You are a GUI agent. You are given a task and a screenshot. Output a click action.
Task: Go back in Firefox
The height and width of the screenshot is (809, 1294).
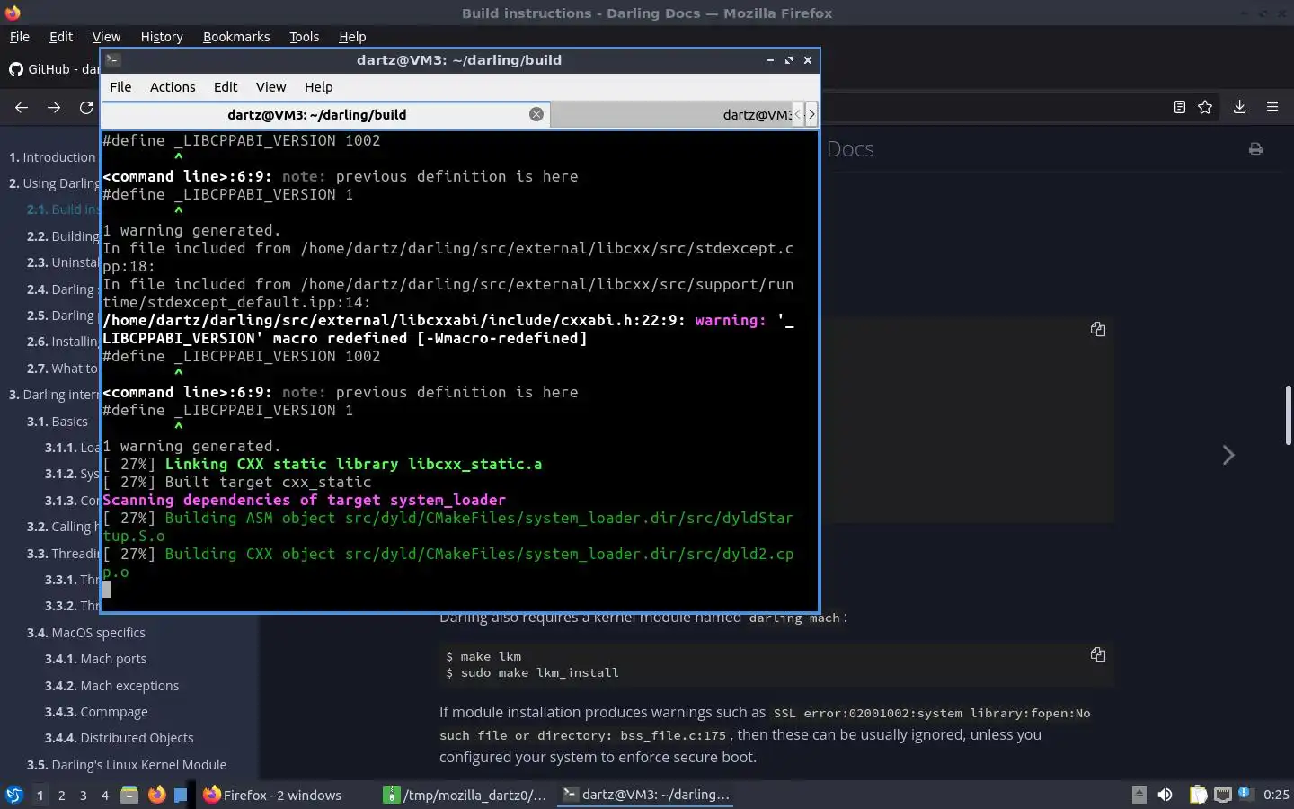[x=22, y=107]
